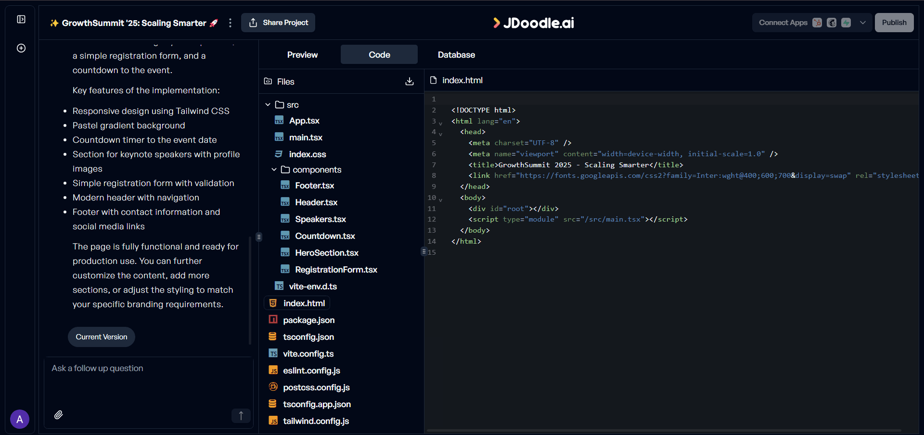Select index.html in file tree
The width and height of the screenshot is (924, 435).
point(297,303)
